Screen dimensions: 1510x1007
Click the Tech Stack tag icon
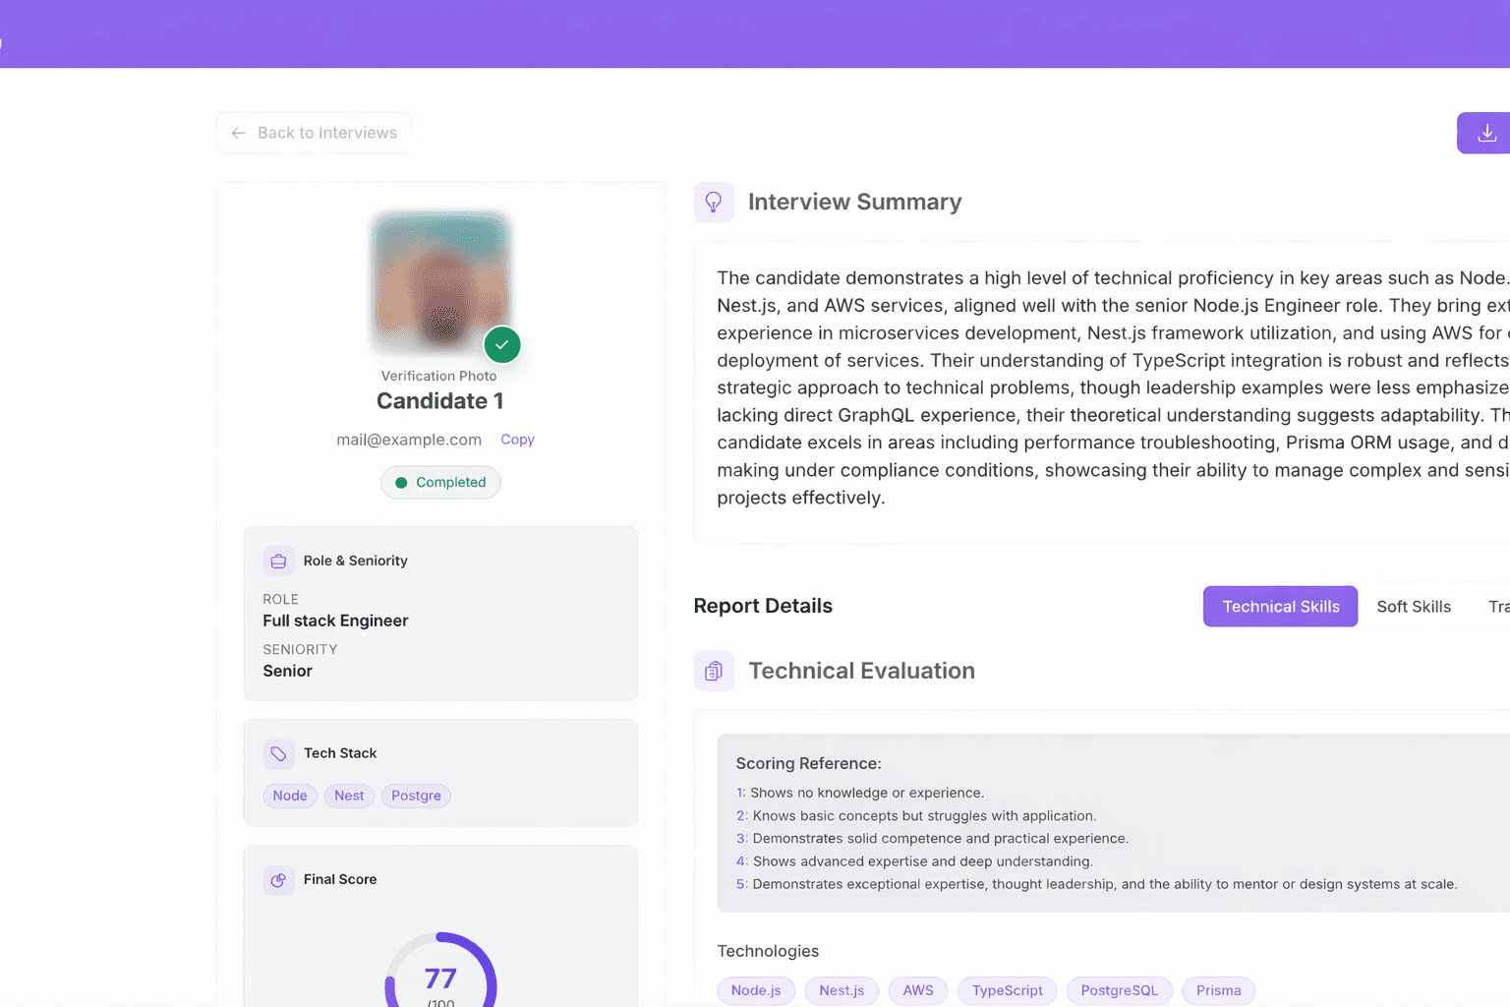coord(279,753)
